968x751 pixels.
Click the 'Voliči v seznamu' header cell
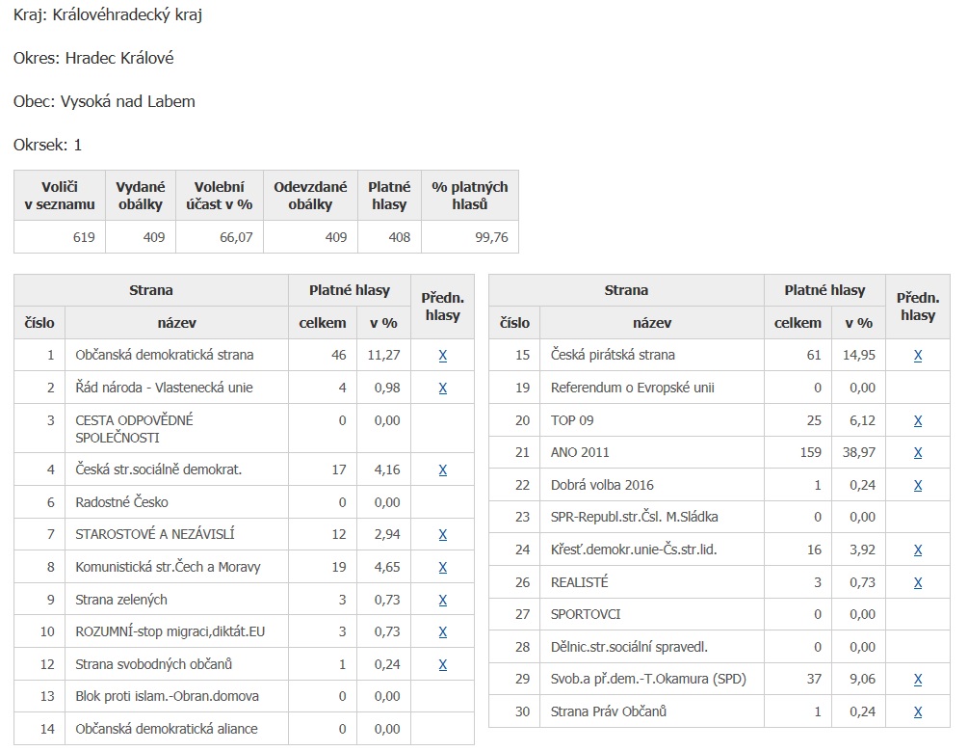(60, 196)
